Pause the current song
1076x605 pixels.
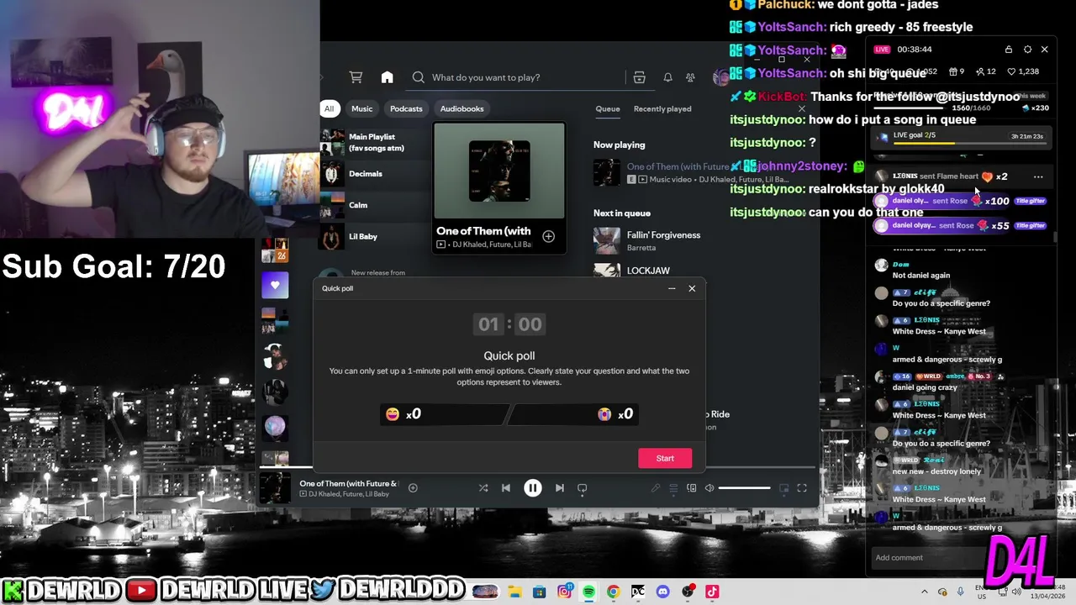click(x=533, y=487)
